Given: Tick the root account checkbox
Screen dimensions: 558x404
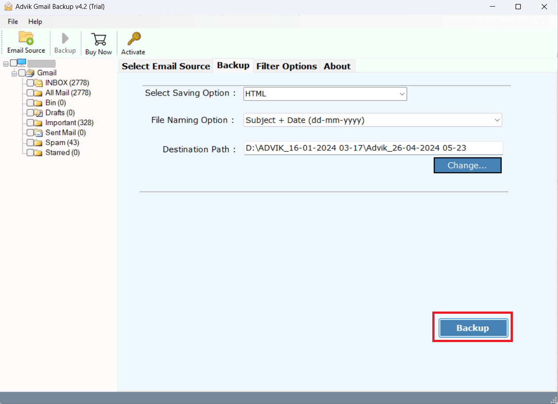Looking at the screenshot, I should point(13,63).
